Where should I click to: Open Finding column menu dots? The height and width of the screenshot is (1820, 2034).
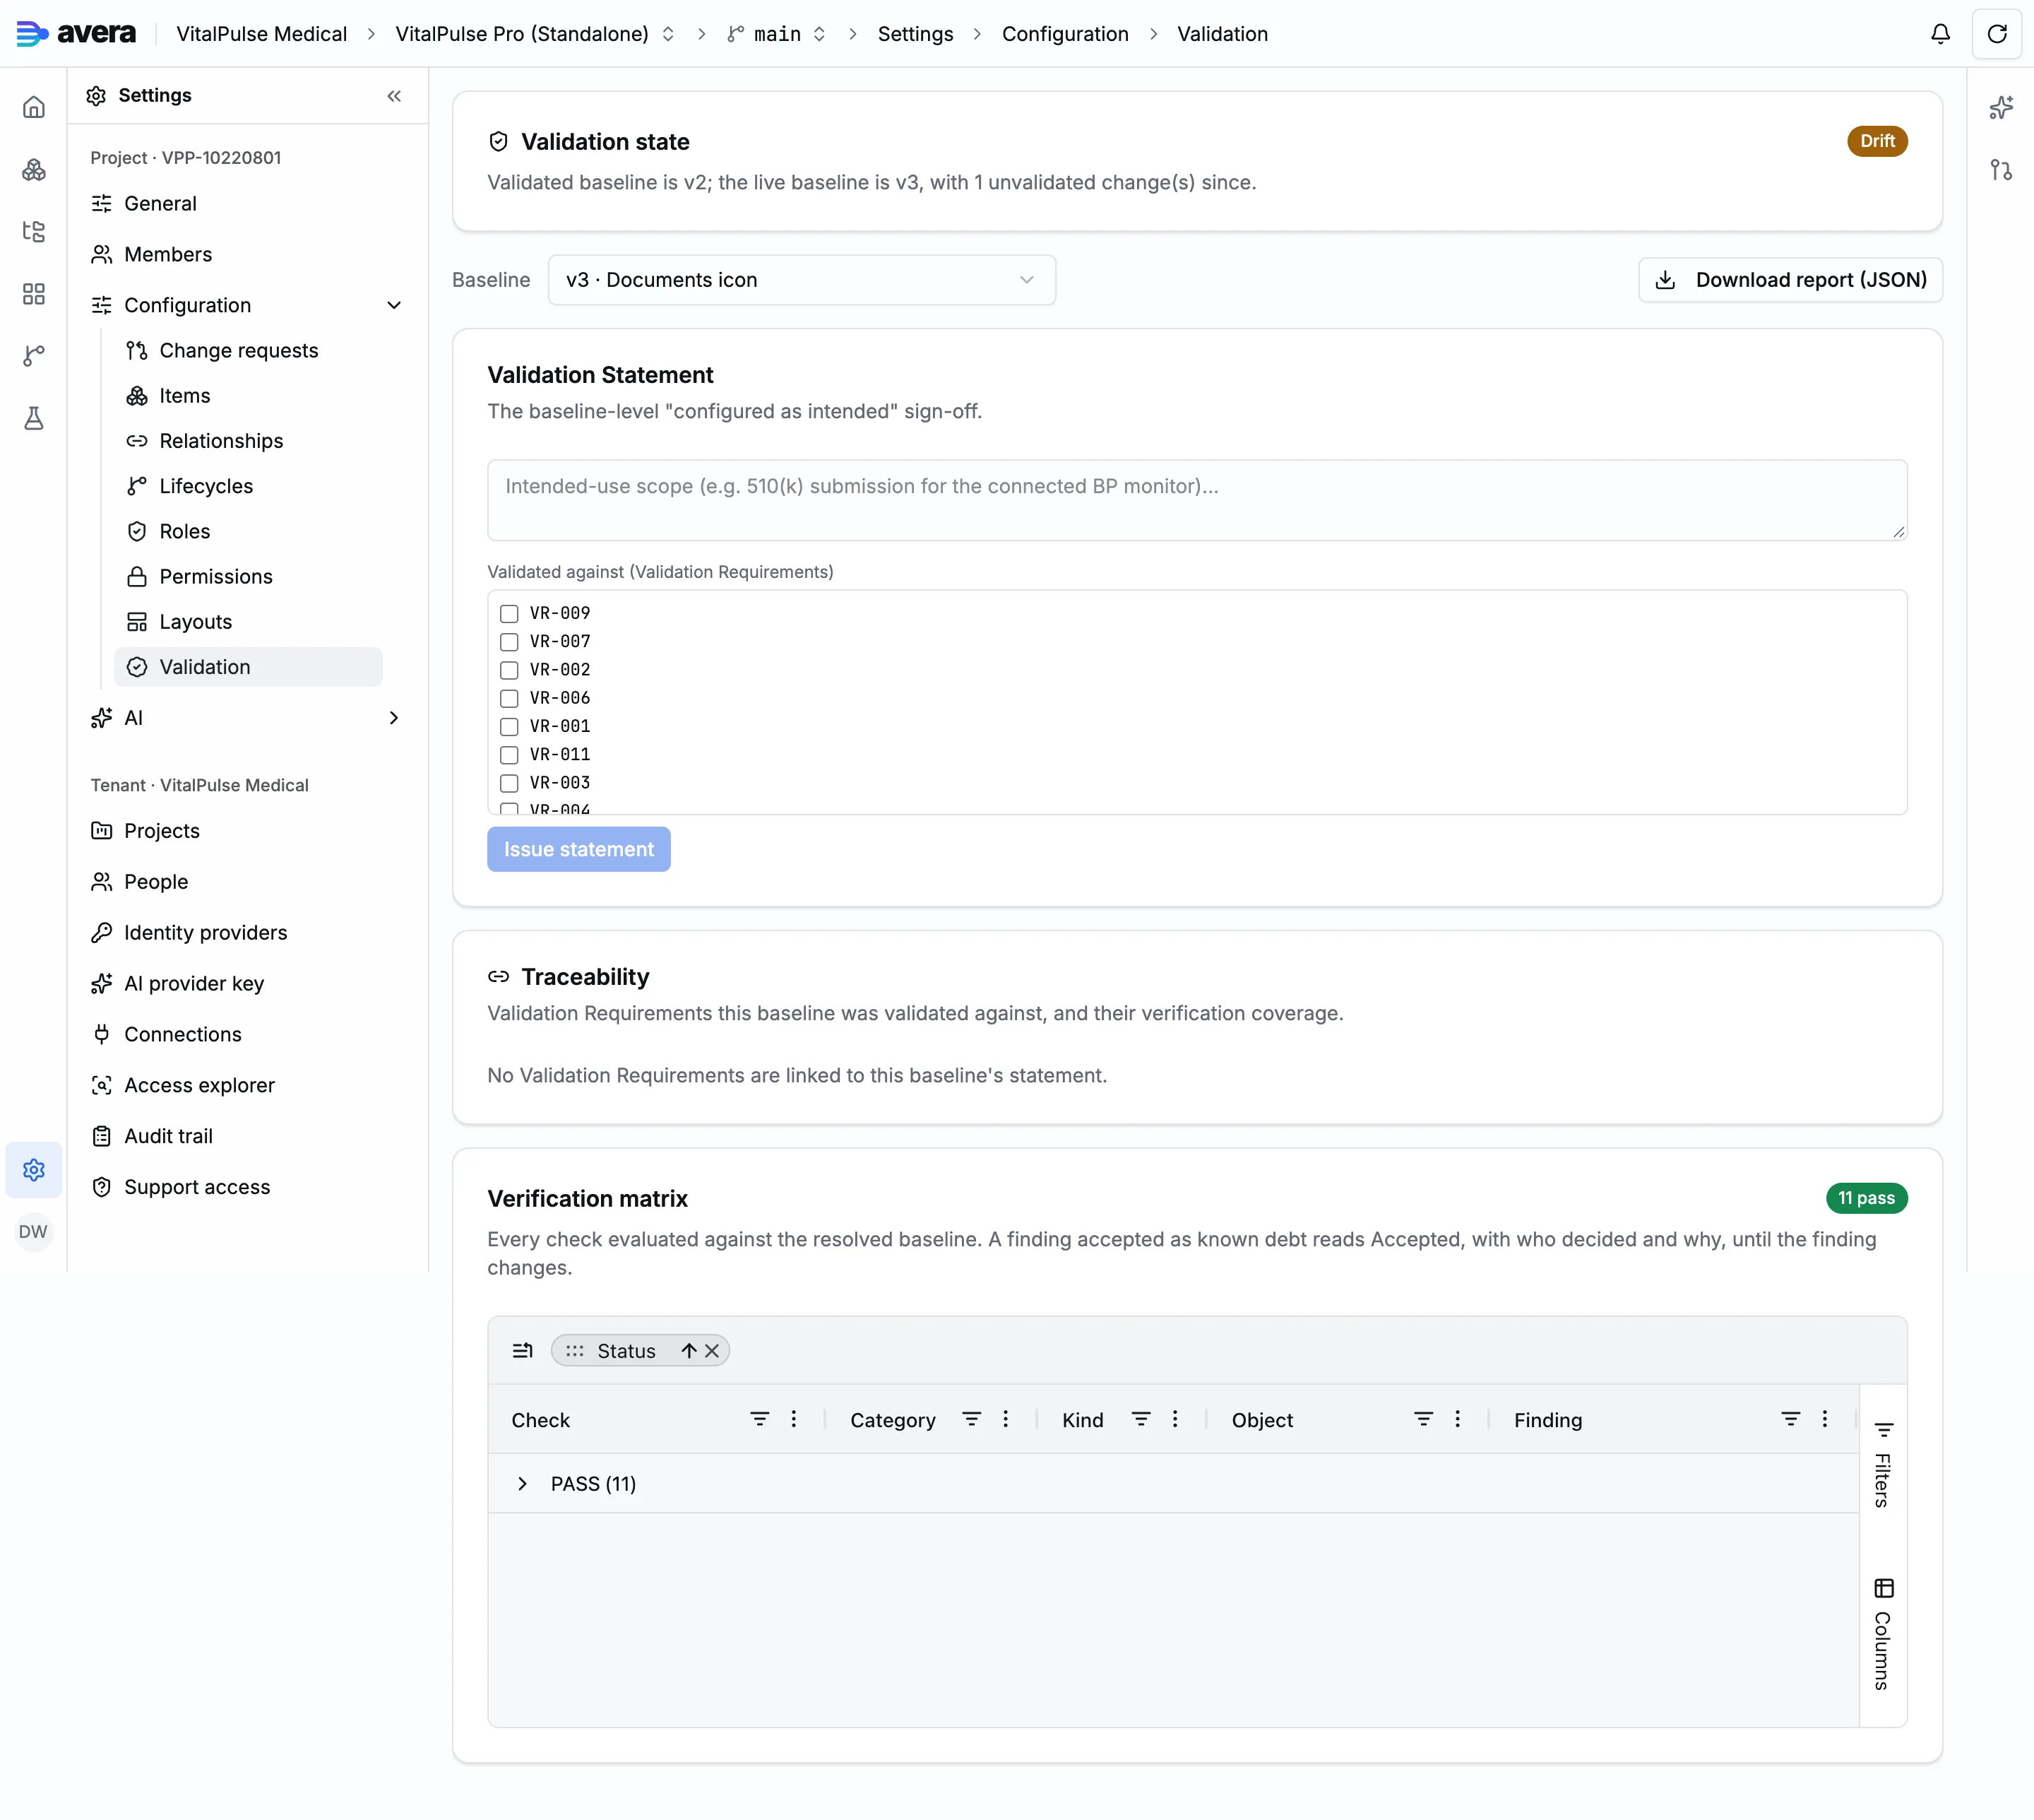point(1825,1419)
